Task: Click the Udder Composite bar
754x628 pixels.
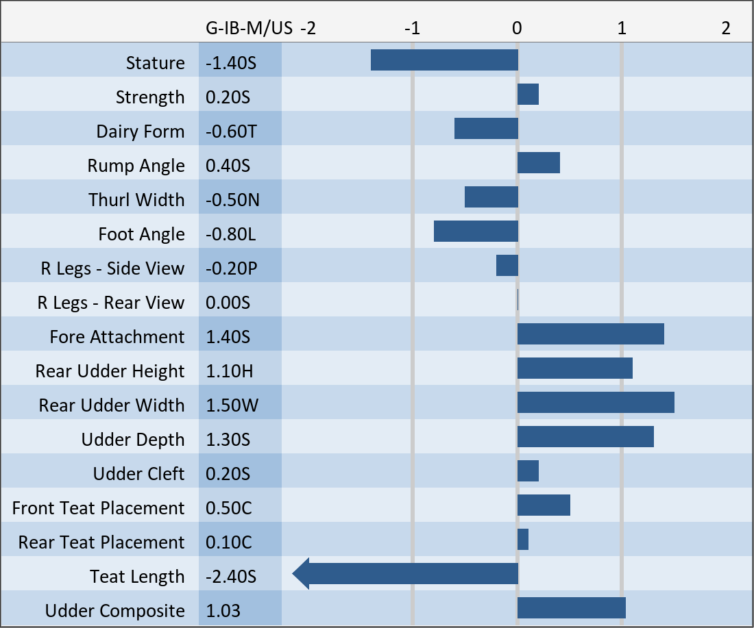Action: click(571, 608)
